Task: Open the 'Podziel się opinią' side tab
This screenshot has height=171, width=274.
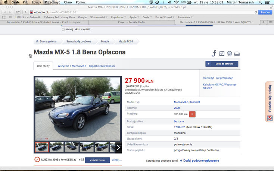Action: [270, 102]
